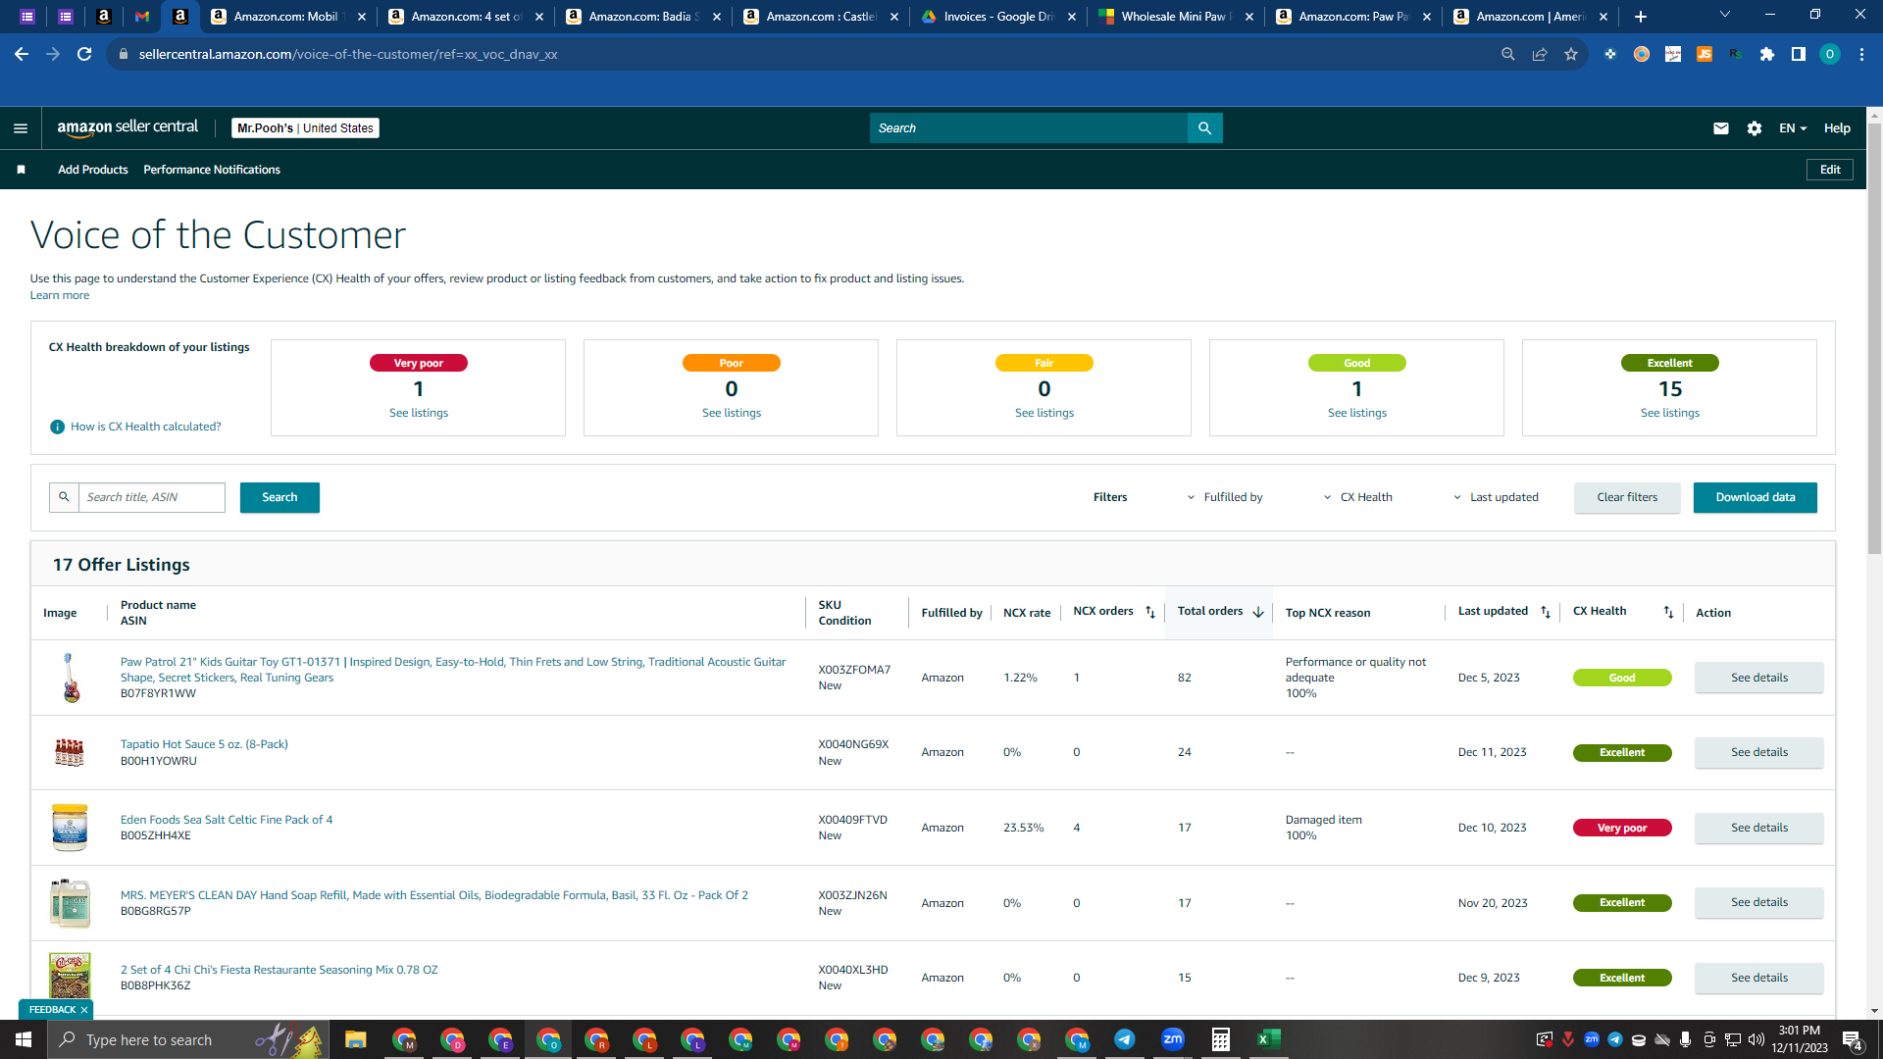
Task: Expand the CX Health filter dropdown
Action: click(1358, 497)
